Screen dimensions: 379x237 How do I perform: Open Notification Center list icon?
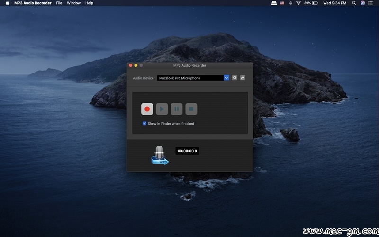[x=370, y=3]
